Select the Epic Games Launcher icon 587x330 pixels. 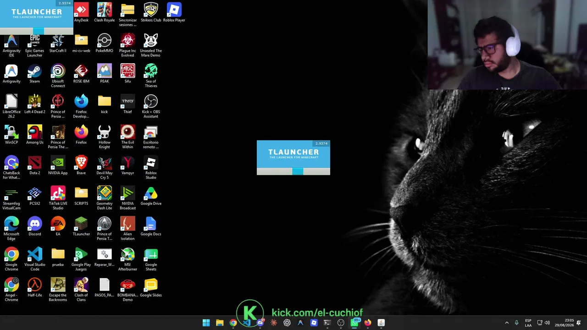(35, 46)
